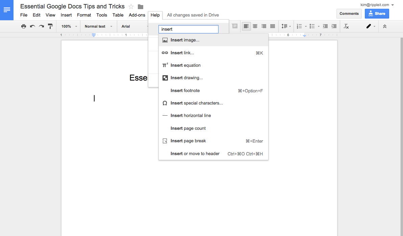Viewport: 403px width, 236px height.
Task: Center align text
Action: 255,26
